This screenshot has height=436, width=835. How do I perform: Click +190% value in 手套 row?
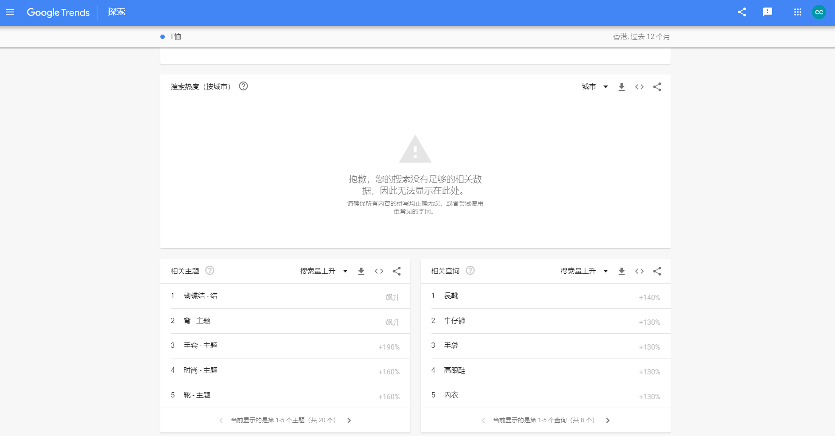tap(389, 347)
